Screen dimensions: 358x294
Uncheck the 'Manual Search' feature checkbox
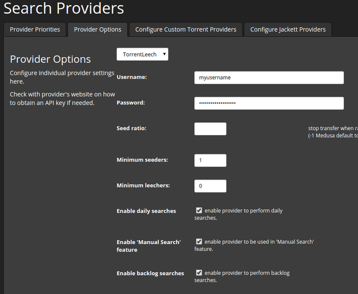click(199, 241)
